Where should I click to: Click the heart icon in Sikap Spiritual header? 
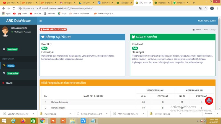click(x=43, y=37)
